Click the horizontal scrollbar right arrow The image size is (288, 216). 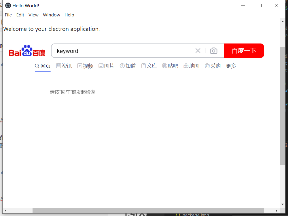pos(276,211)
